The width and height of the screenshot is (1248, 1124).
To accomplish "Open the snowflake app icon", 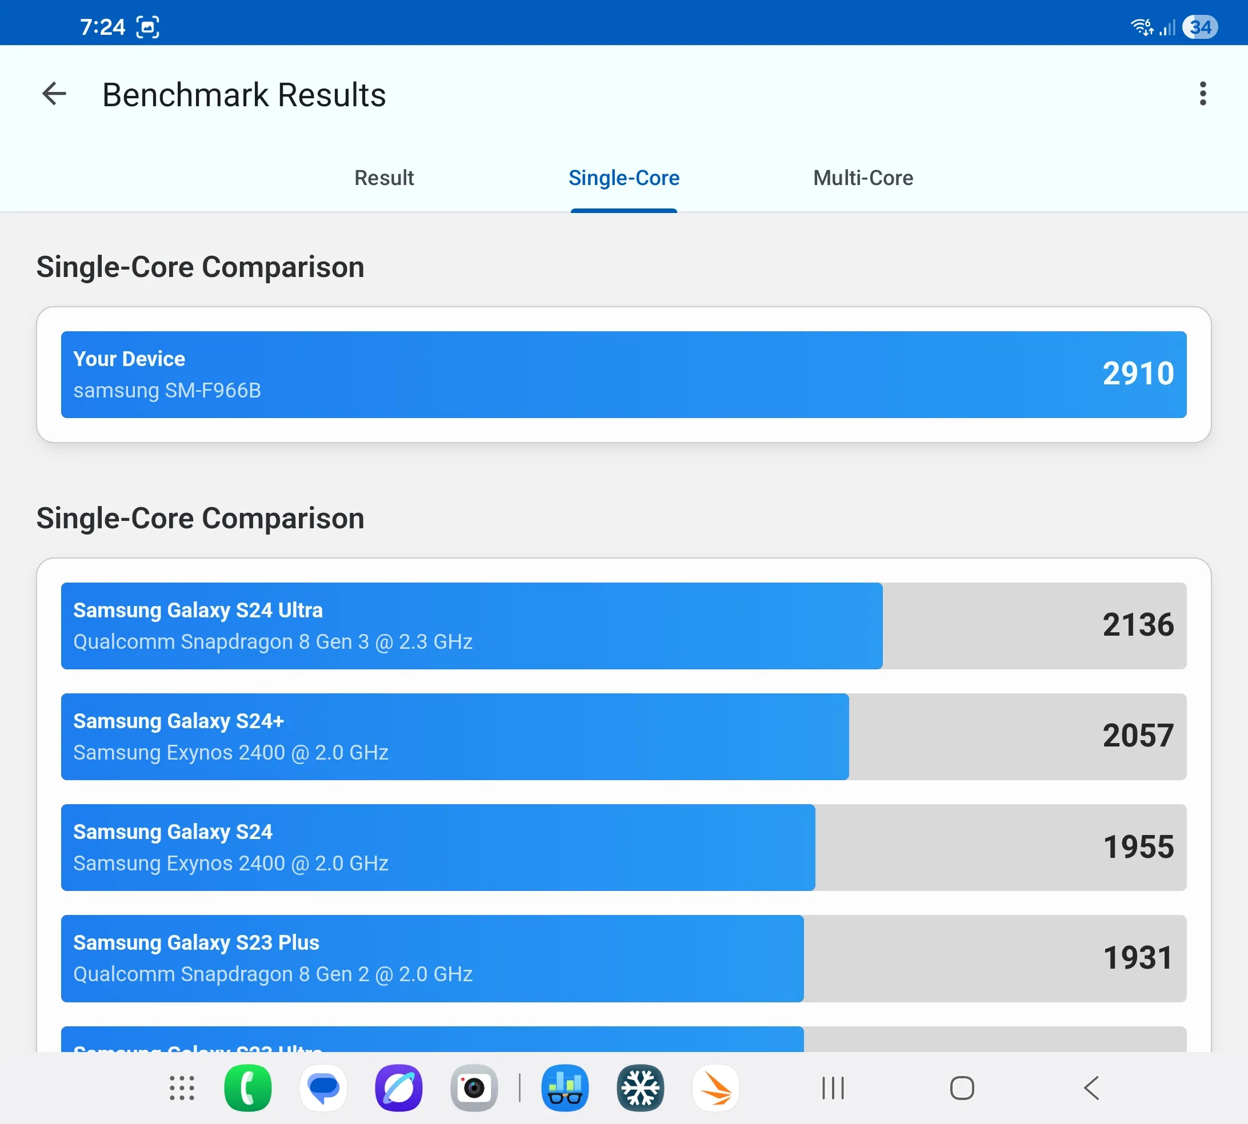I will click(640, 1087).
